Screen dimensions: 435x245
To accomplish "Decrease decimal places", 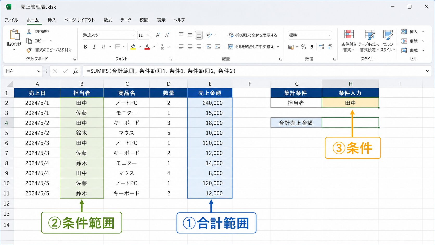I will (330, 47).
